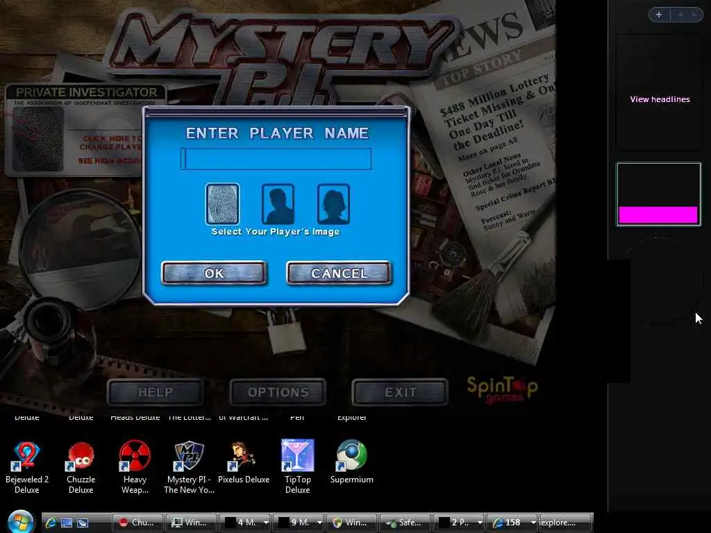Switch to the first Win... taskbar button

(191, 523)
